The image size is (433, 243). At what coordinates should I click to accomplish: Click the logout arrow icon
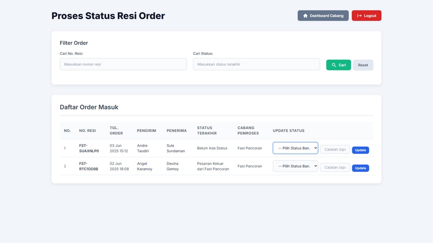click(359, 16)
